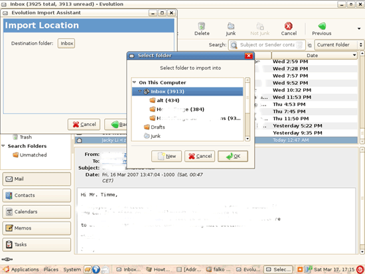
Task: Switch to Evolu... taskbar window
Action: [x=248, y=269]
